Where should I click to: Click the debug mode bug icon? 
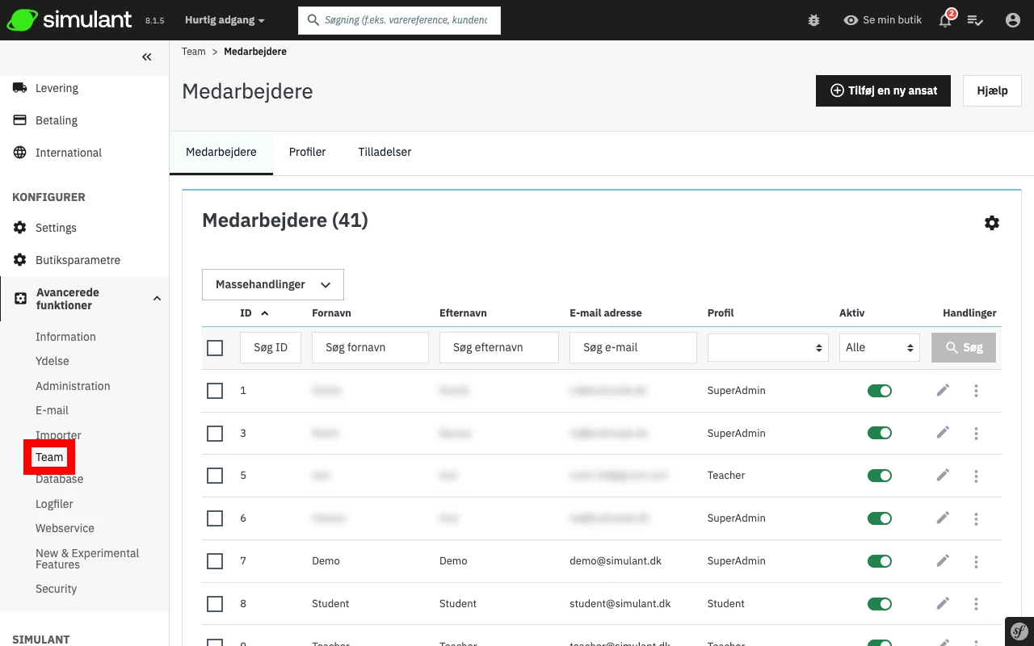tap(813, 20)
